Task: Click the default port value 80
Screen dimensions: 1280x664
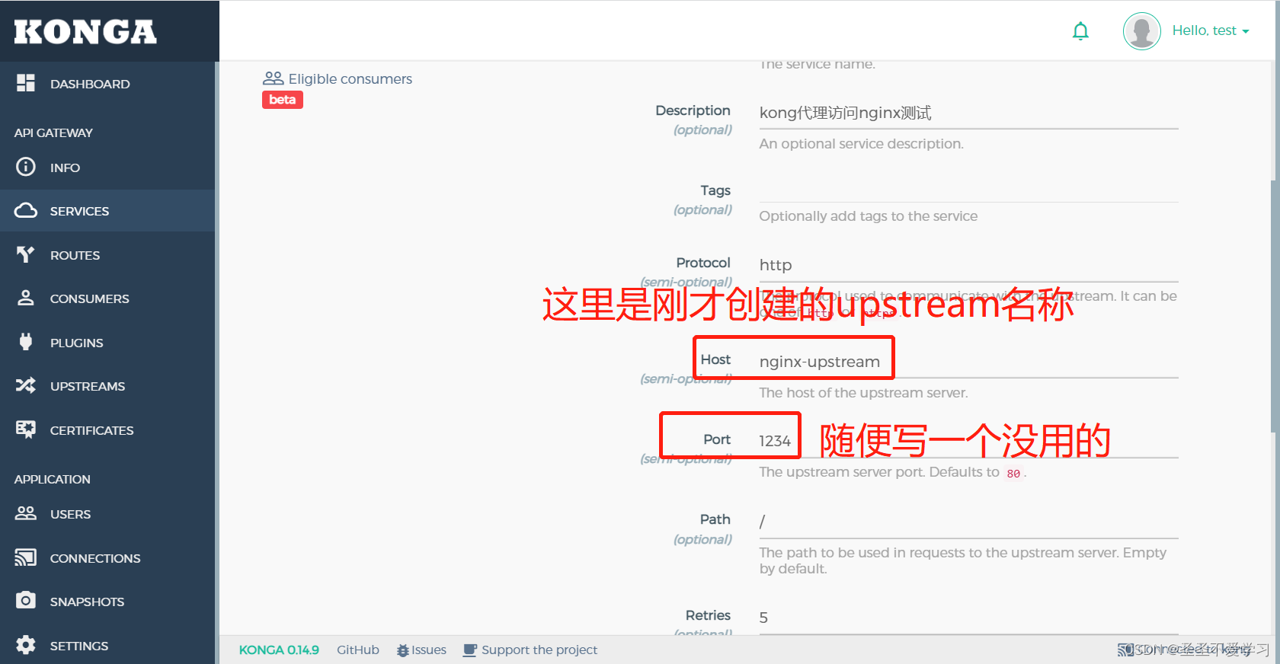Action: 1013,474
